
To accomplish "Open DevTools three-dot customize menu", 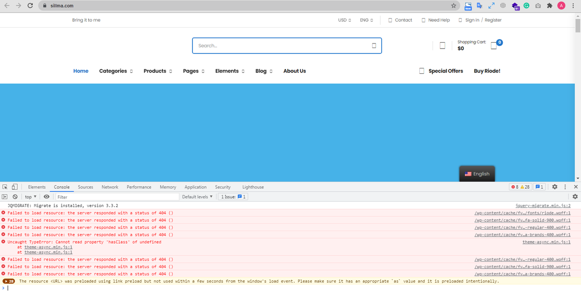I will pos(565,187).
